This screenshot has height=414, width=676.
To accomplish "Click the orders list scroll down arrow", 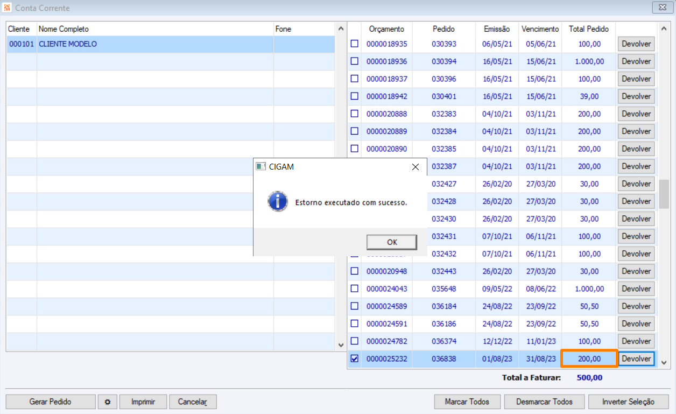I will pos(664,363).
